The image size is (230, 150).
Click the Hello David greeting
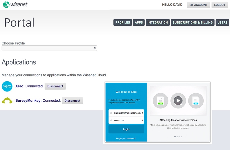pos(172,4)
